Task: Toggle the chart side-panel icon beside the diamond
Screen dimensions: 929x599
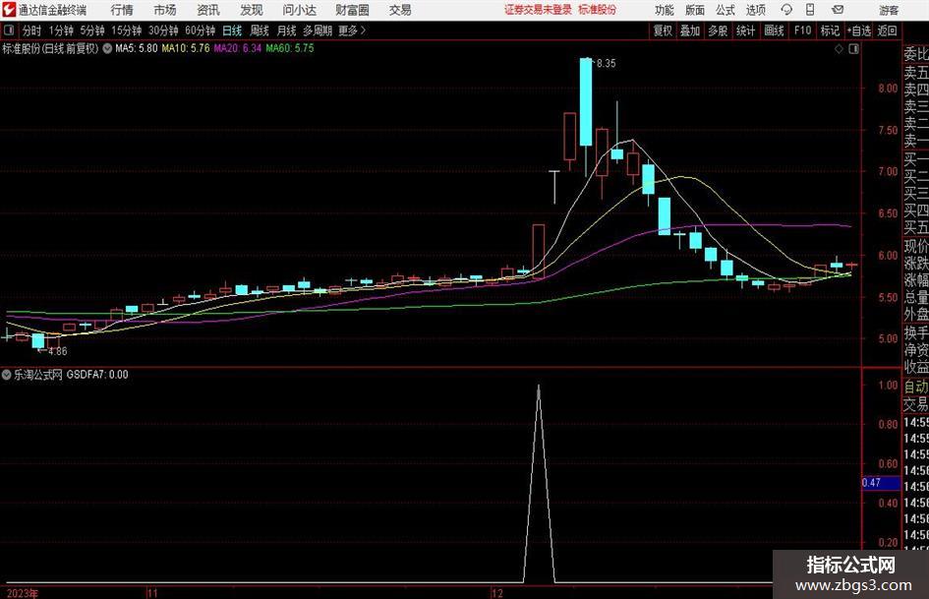Action: (853, 49)
